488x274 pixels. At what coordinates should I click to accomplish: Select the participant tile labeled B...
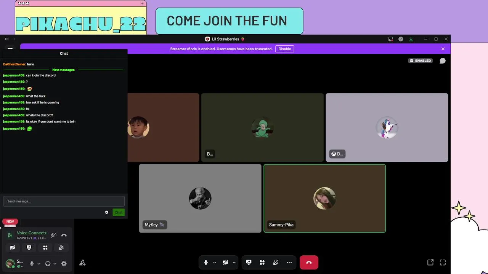click(x=262, y=127)
